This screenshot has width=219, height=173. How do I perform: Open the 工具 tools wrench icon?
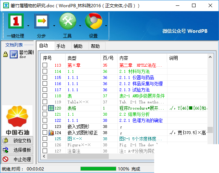pos(68,21)
